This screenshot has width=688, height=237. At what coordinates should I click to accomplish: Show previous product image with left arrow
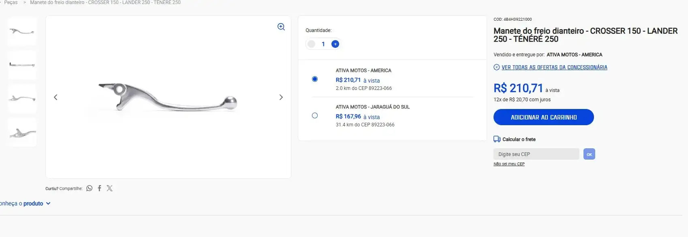click(56, 97)
